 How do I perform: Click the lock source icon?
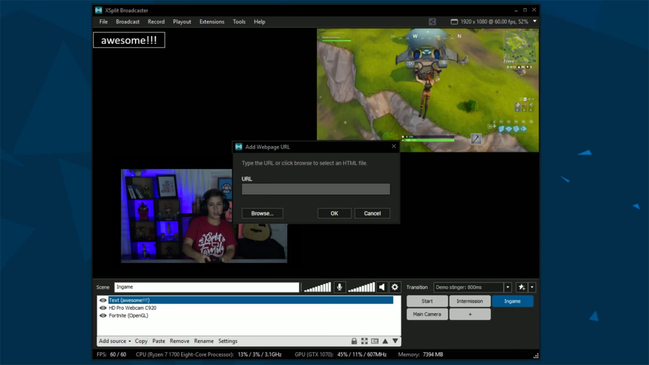click(x=354, y=341)
